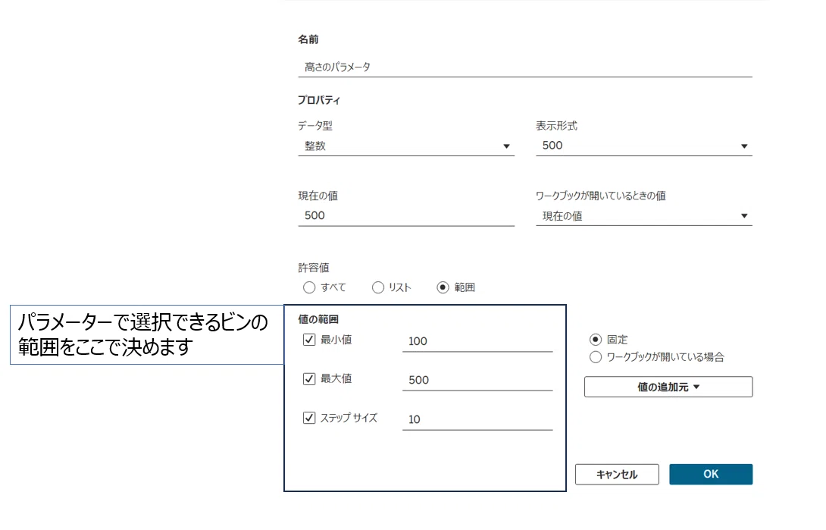Click the OK button
This screenshot has height=530, width=826.
(711, 474)
